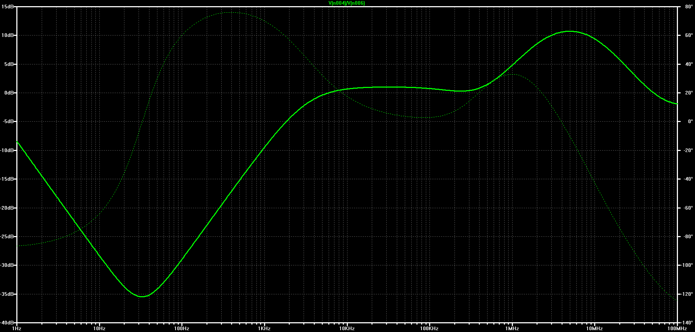Click the 10Hz frequency axis label
Viewport: 695px width, 332px height.
(x=99, y=328)
